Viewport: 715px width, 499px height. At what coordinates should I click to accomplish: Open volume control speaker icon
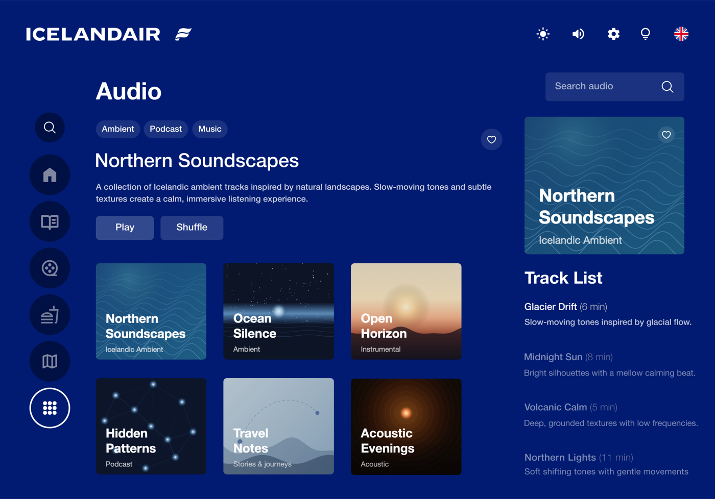pos(578,34)
